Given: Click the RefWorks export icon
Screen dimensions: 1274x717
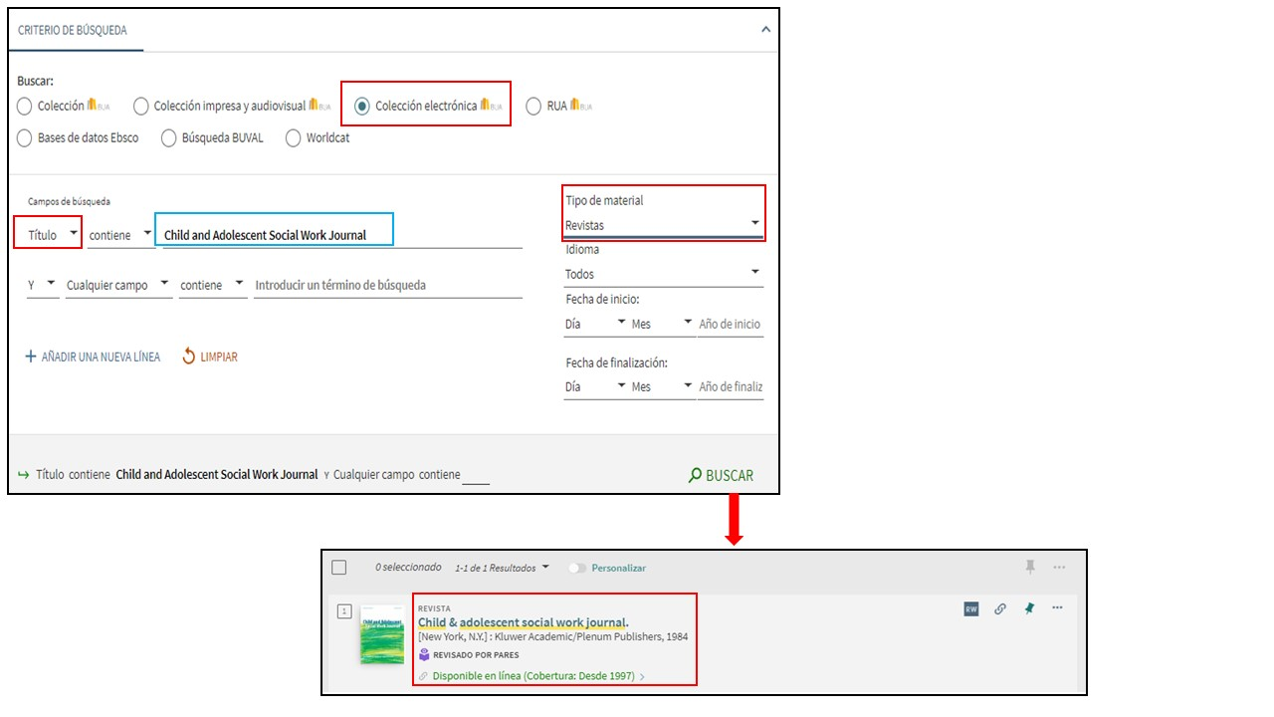Looking at the screenshot, I should (x=970, y=609).
